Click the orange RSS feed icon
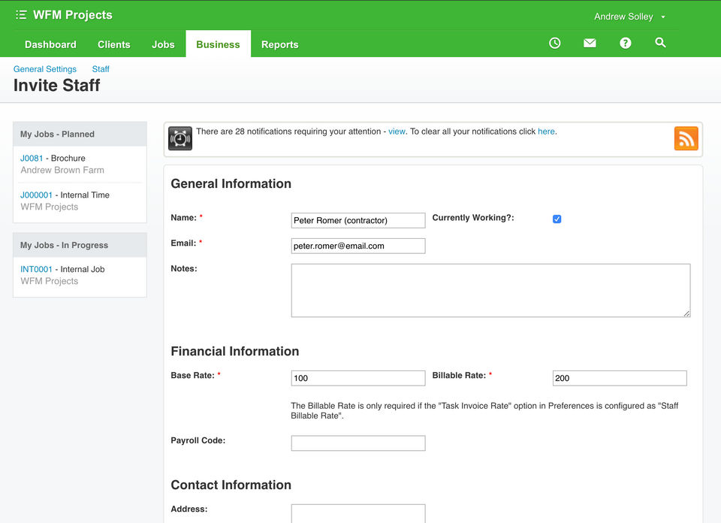This screenshot has width=721, height=523. point(686,139)
